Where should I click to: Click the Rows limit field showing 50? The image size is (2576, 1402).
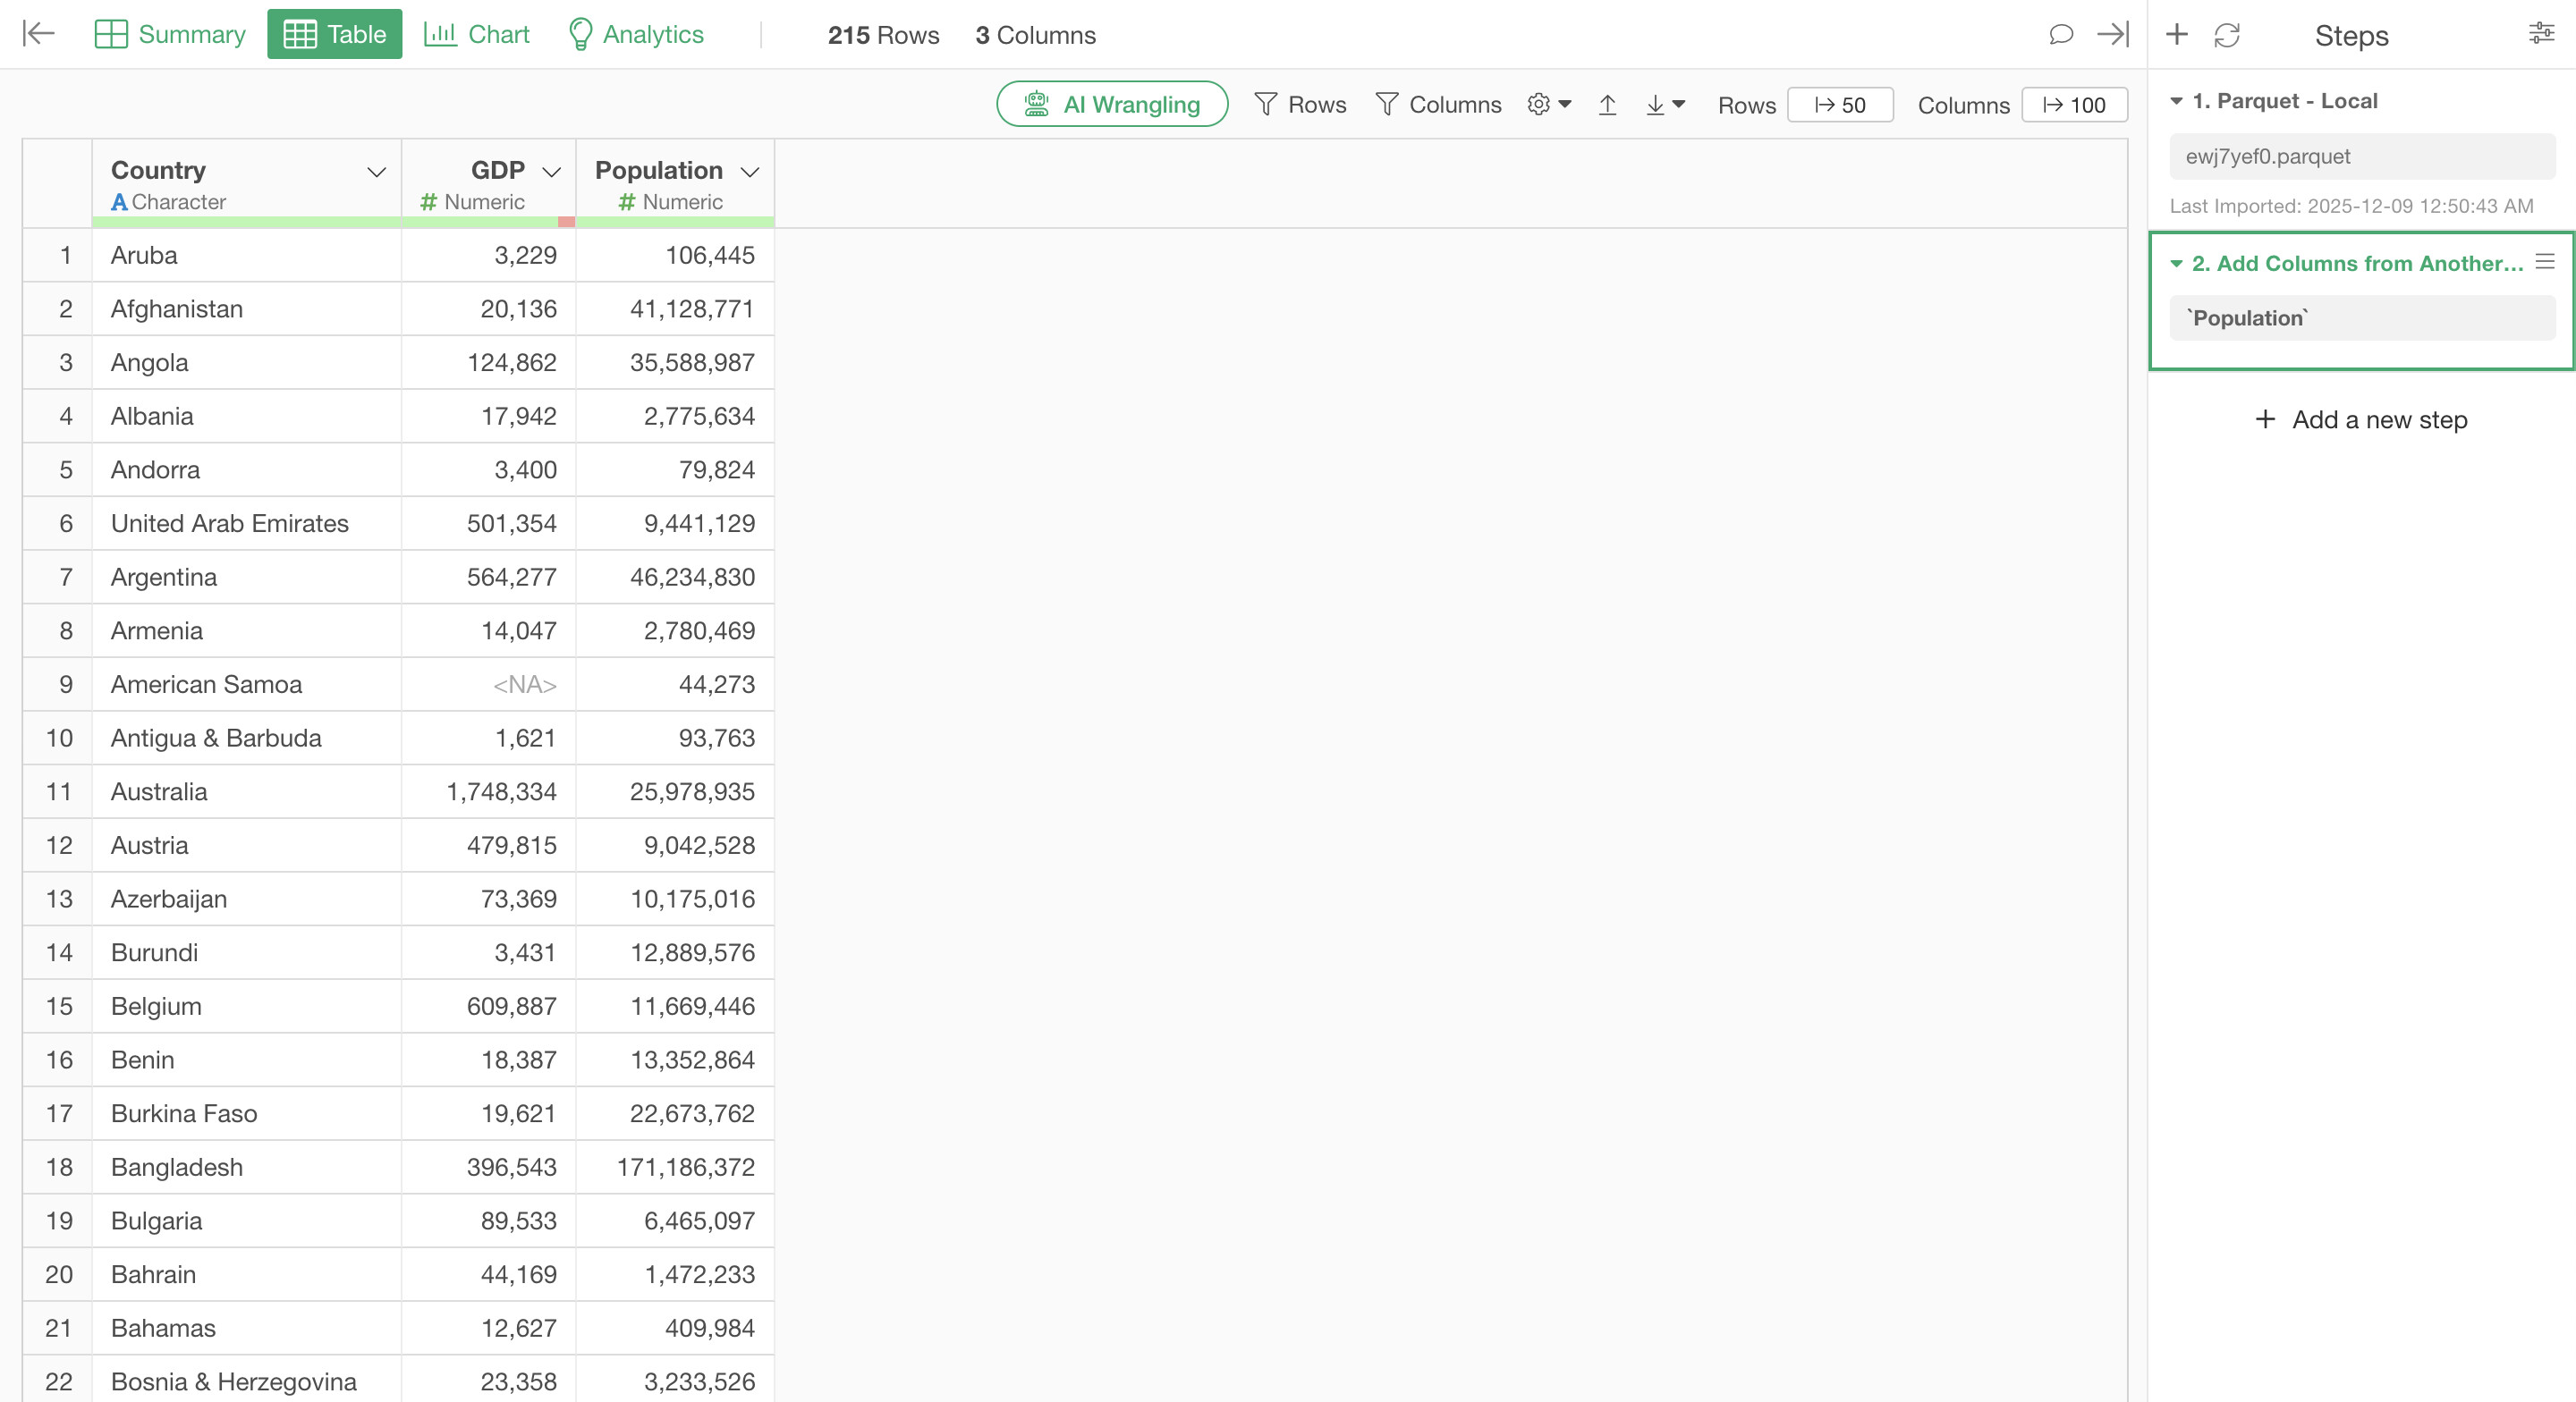click(1840, 105)
